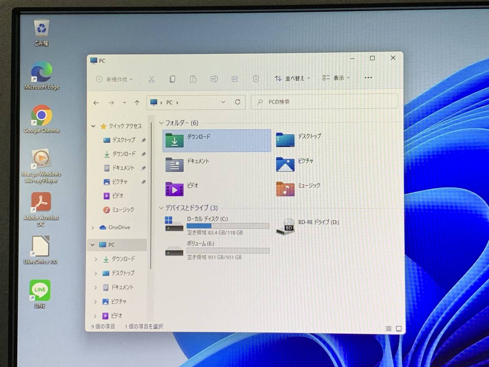Expand デスクトップ under PC in tree
Screen dimensions: 489x367
point(96,273)
